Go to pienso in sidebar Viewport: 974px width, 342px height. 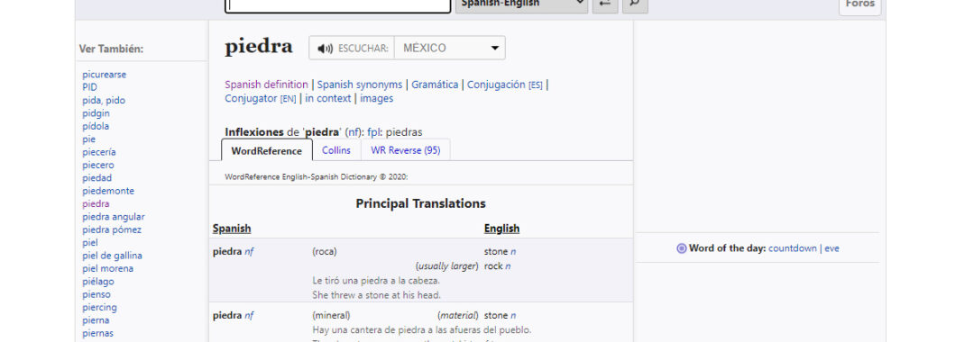click(96, 294)
